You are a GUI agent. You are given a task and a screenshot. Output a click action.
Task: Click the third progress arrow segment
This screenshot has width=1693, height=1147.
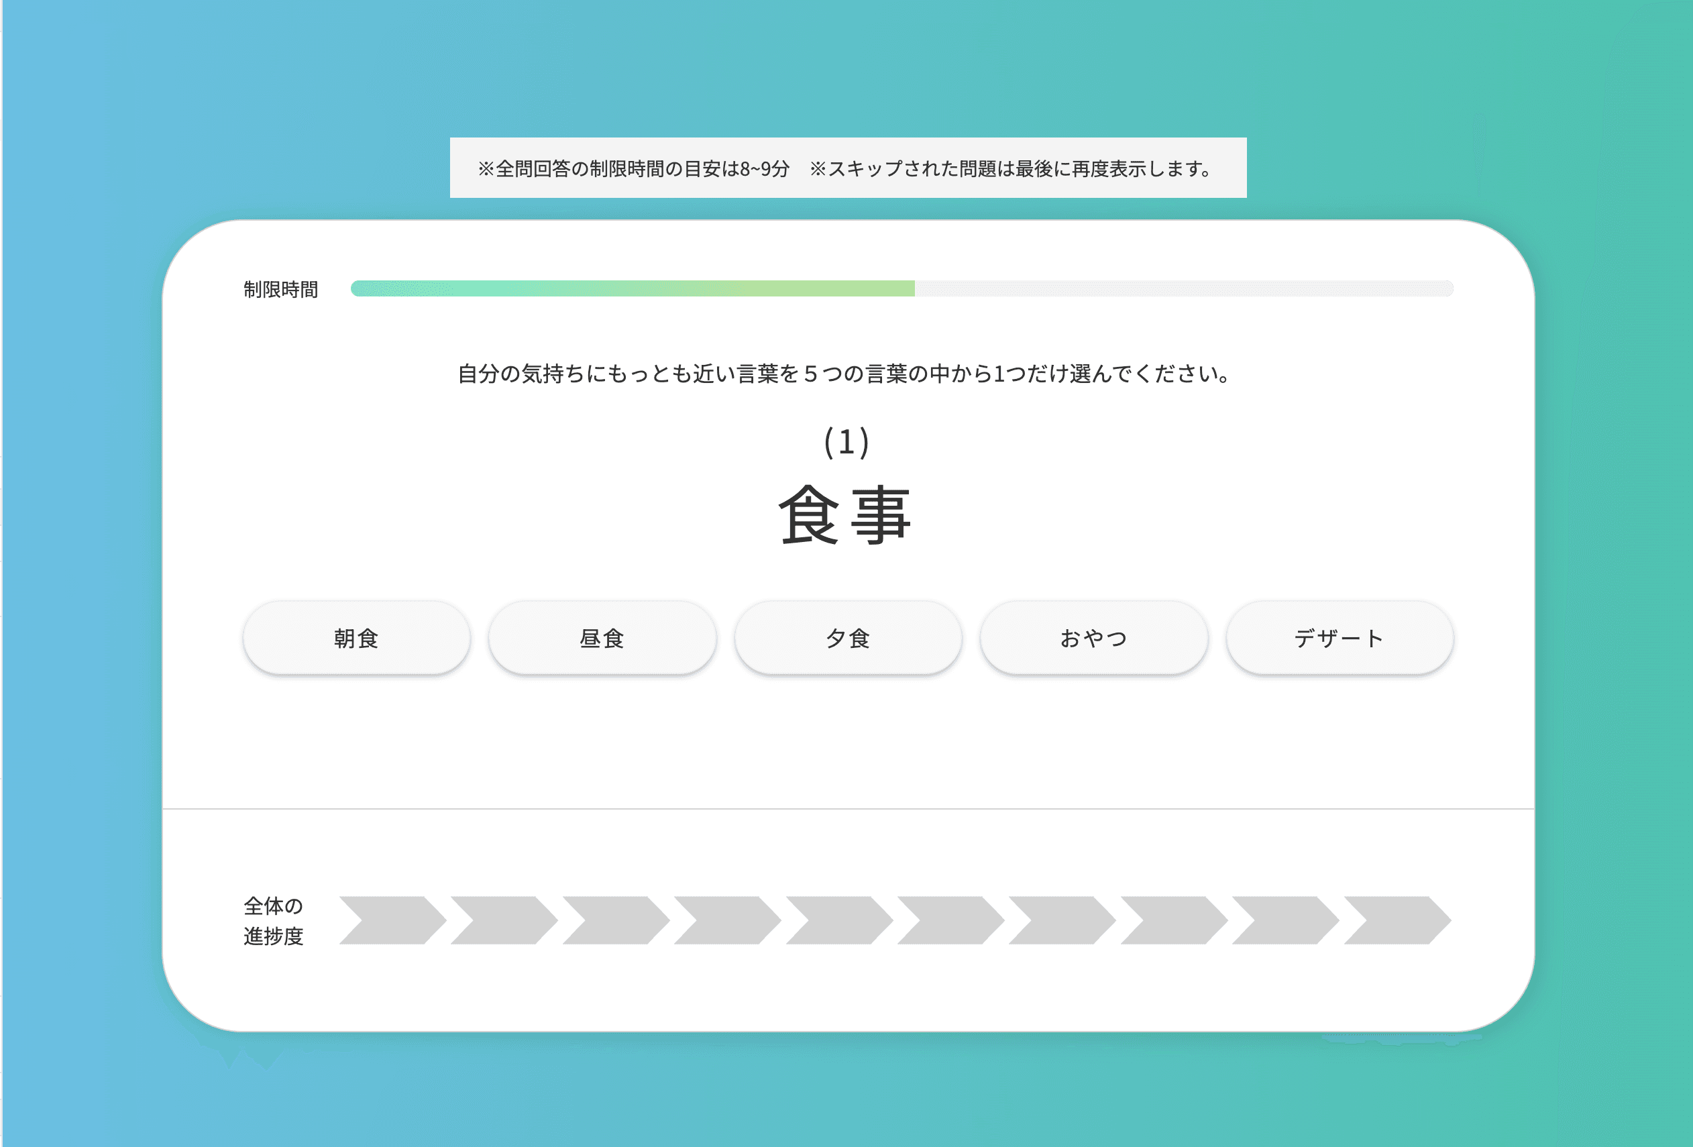pyautogui.click(x=615, y=920)
